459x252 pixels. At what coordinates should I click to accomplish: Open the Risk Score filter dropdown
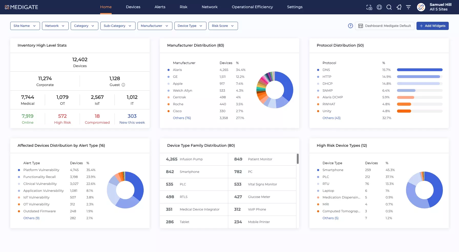pos(223,26)
